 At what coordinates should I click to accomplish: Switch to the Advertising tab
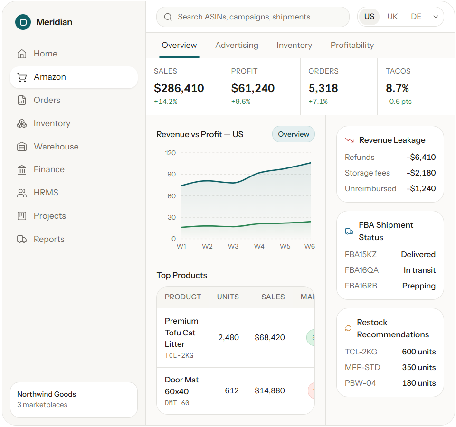point(237,46)
